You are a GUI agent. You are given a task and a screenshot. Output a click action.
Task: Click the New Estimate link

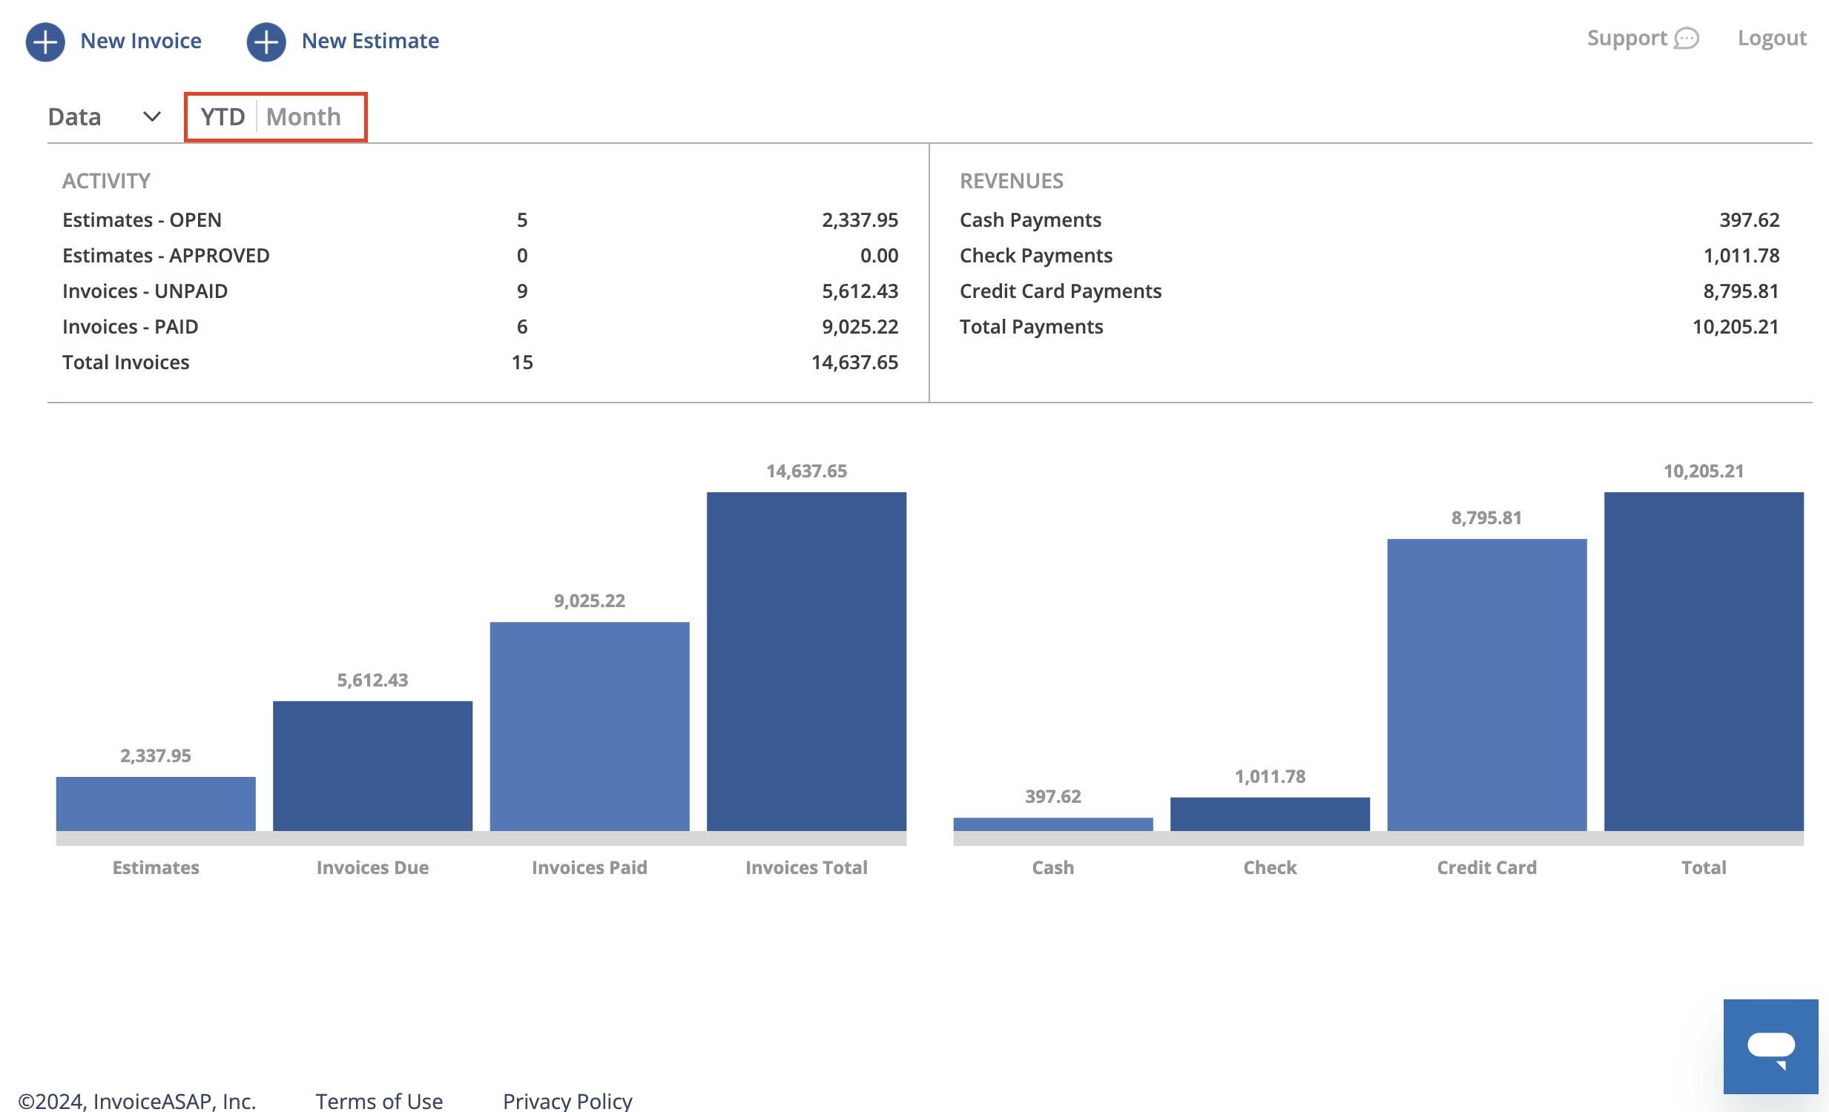click(370, 41)
